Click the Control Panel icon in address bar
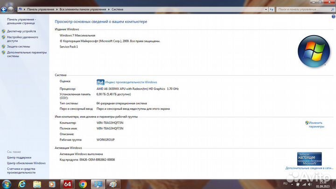This screenshot has height=189, width=336. coord(21,9)
